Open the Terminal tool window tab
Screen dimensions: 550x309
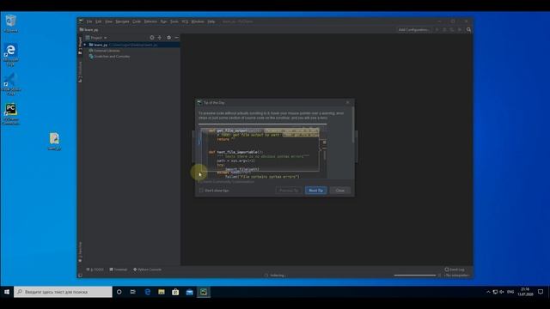click(x=119, y=270)
